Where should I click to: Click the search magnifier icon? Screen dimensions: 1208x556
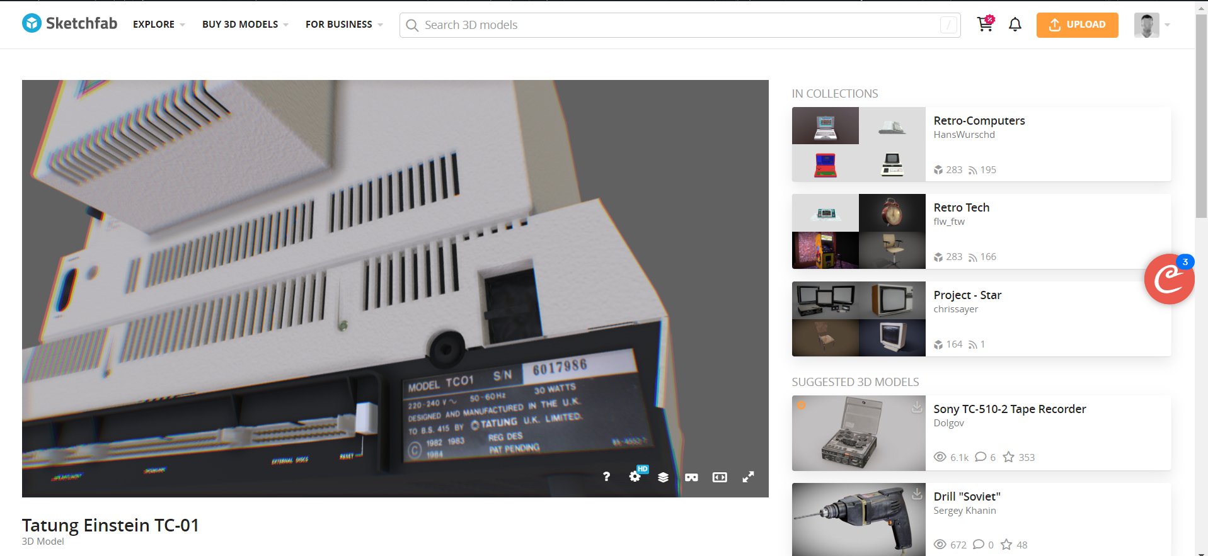coord(412,25)
